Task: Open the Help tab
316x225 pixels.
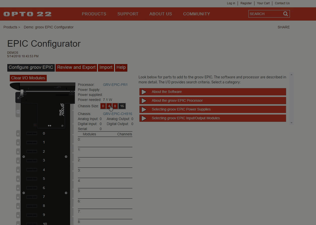Action: click(x=121, y=68)
